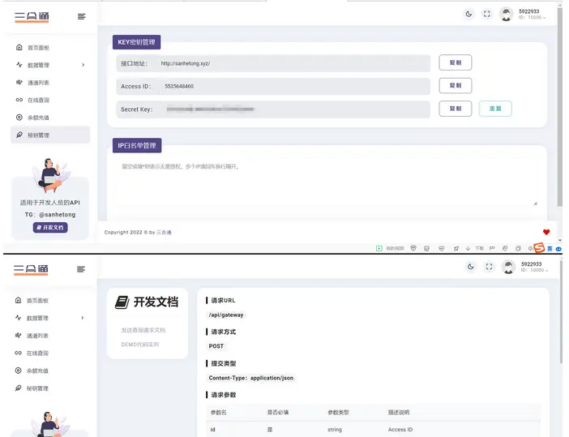Copy the 接口地址 value with its 复制 button
This screenshot has height=437, width=569.
[x=456, y=62]
